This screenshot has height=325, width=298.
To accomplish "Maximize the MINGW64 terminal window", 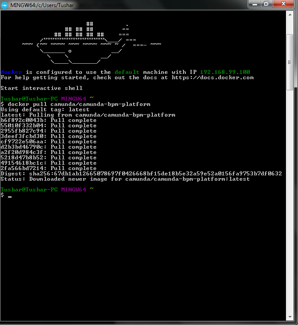I will click(266, 4).
